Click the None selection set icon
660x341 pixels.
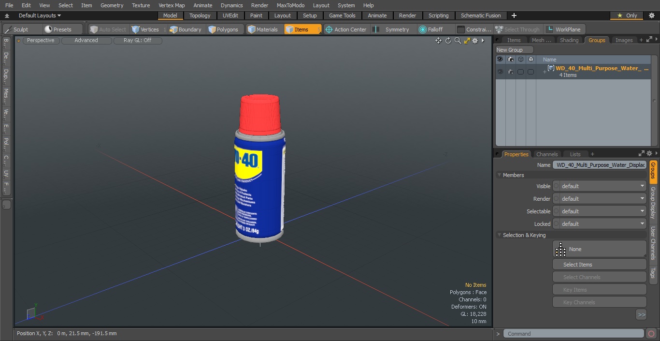click(x=560, y=249)
